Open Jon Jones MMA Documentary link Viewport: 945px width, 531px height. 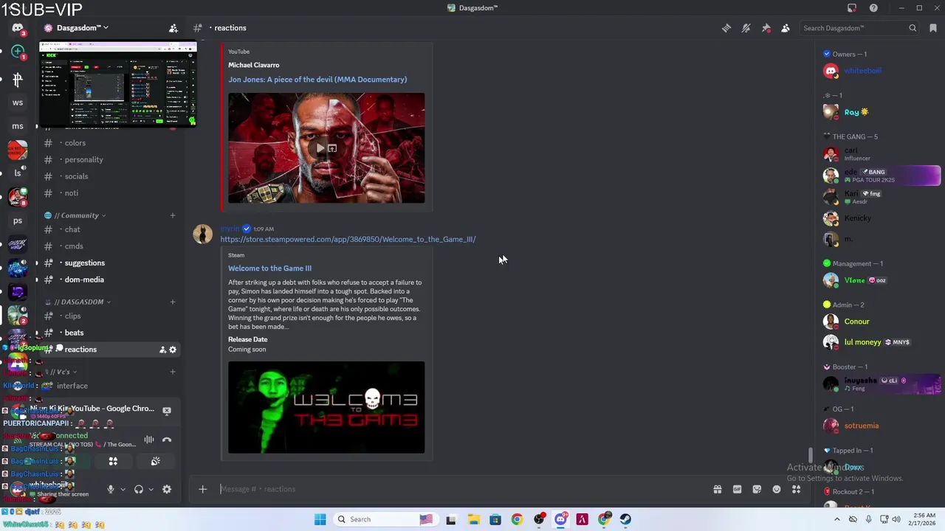point(317,80)
